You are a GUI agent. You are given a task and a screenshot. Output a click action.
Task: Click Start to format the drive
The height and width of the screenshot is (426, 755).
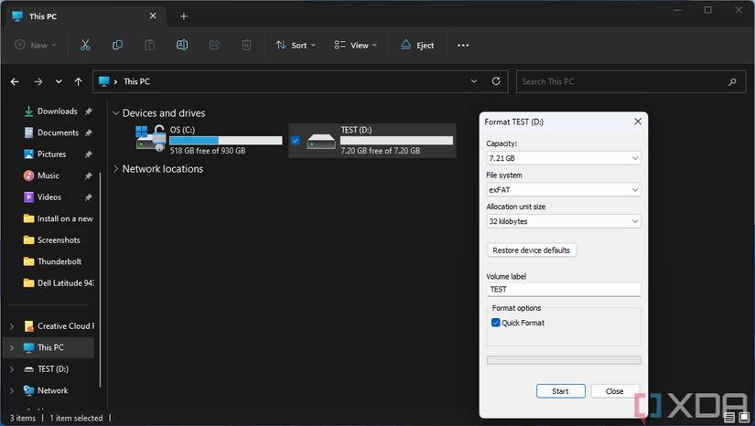pos(560,391)
